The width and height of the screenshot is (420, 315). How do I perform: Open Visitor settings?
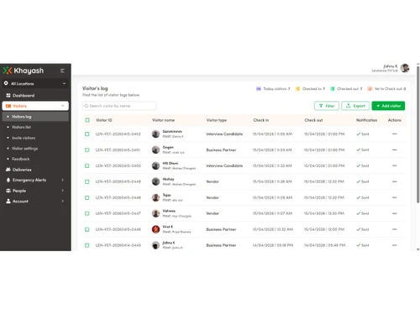point(24,149)
